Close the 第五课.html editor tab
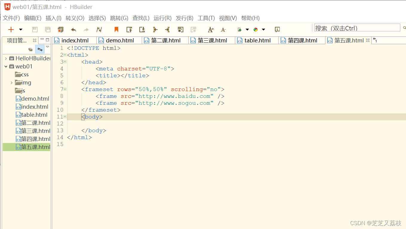Image resolution: width=406 pixels, height=229 pixels. click(368, 40)
